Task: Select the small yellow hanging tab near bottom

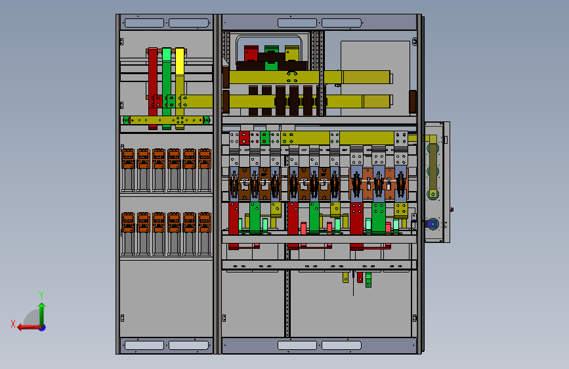Action: (345, 277)
